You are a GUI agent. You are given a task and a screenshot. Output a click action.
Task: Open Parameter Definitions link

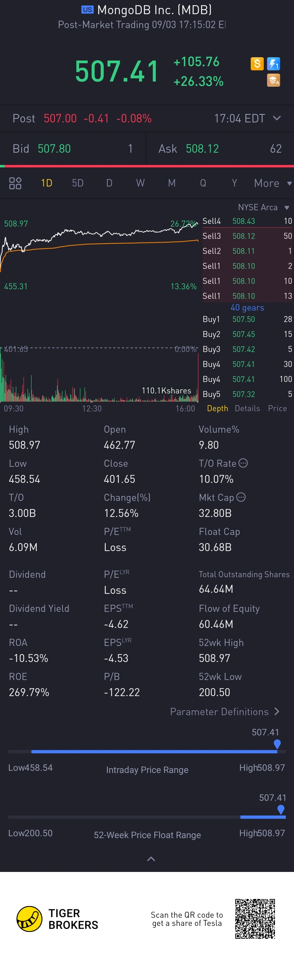pyautogui.click(x=225, y=711)
